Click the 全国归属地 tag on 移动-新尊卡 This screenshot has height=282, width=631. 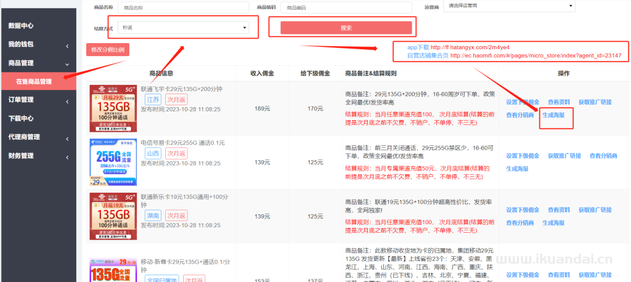(x=161, y=280)
